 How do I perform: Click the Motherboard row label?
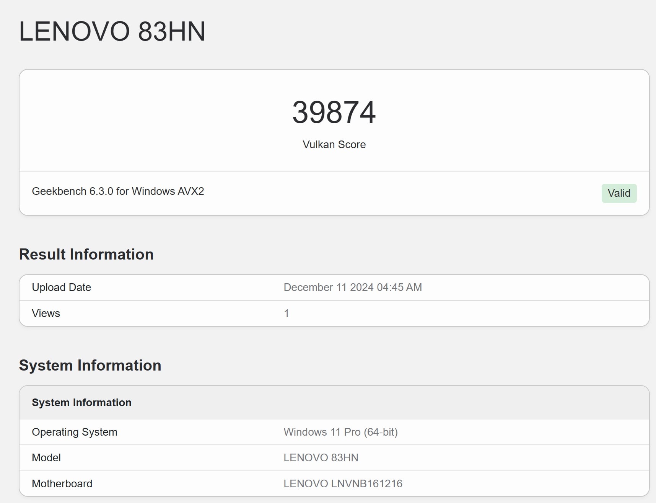[62, 483]
